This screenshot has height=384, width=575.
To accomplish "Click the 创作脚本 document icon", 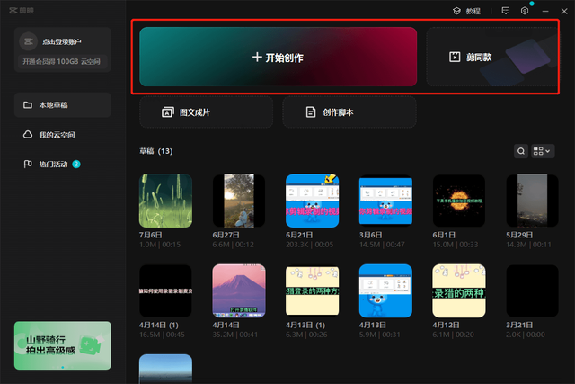I will [311, 112].
